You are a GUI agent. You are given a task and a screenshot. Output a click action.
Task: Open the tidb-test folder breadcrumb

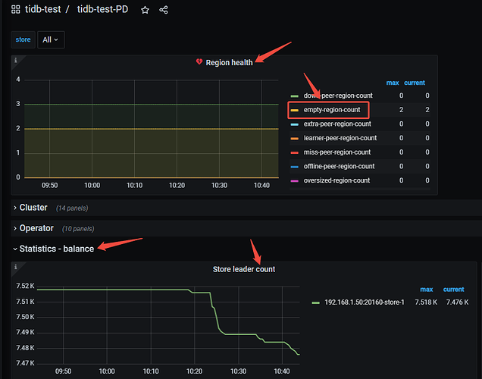45,10
